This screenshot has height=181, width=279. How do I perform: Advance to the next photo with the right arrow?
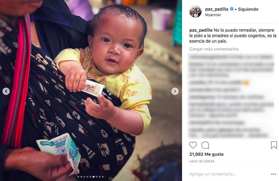(175, 91)
